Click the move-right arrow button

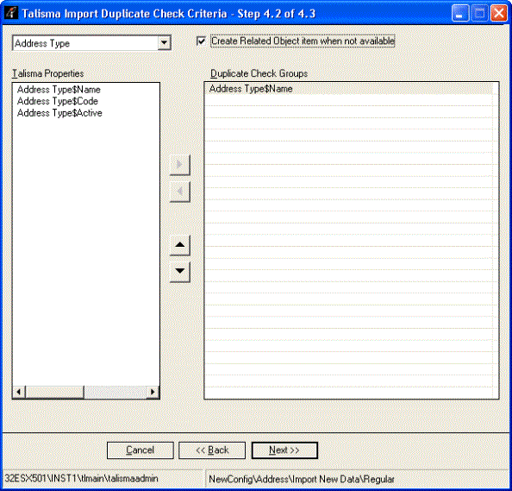pyautogui.click(x=179, y=165)
